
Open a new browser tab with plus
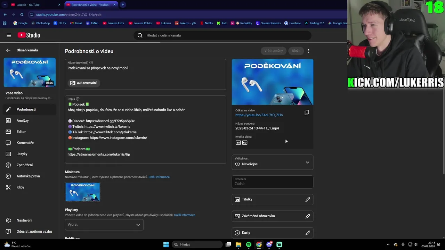coord(123,5)
